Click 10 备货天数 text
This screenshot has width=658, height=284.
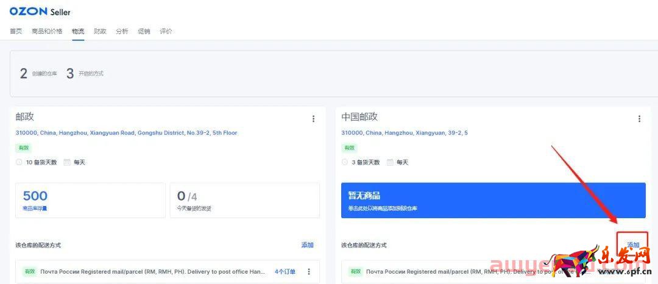(41, 162)
